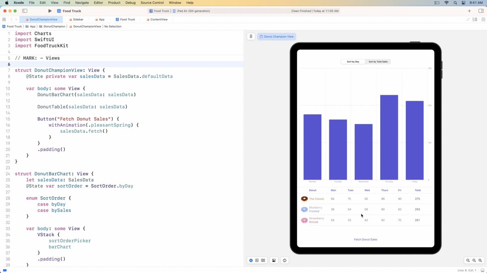This screenshot has width=487, height=273.
Task: Open macOS Control Center
Action: click(463, 3)
